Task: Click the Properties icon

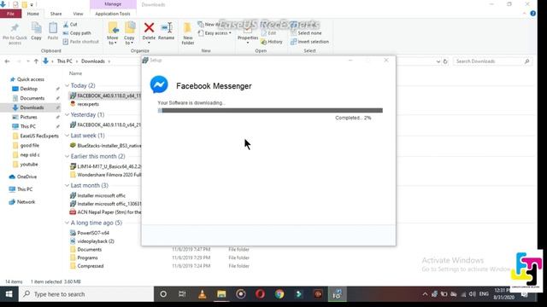Action: point(248,29)
